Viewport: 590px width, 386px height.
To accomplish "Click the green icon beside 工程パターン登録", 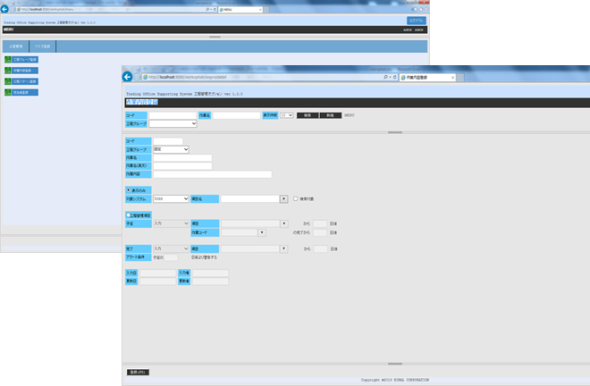I will pos(8,81).
